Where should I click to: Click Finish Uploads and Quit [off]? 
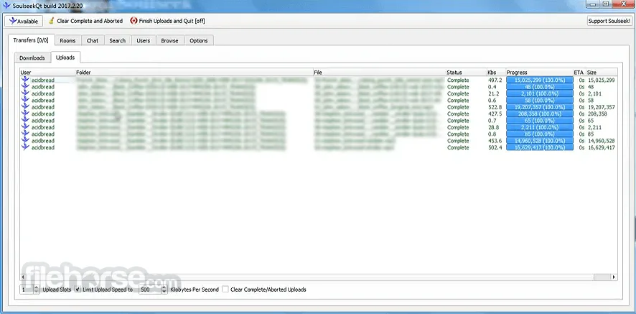tap(167, 21)
